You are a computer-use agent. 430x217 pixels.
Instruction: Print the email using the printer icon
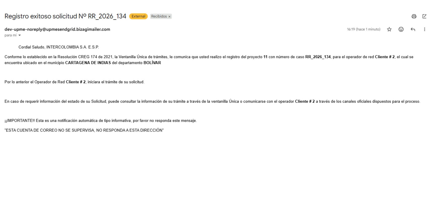(414, 16)
